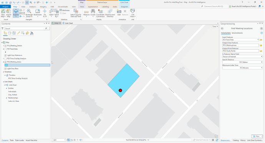The width and height of the screenshot is (265, 143).
Task: Open Minimum Loiter Time units dropdown (Minutes)
Action: 262,68
